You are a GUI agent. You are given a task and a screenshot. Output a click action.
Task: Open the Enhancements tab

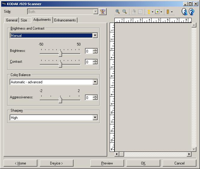pos(65,20)
